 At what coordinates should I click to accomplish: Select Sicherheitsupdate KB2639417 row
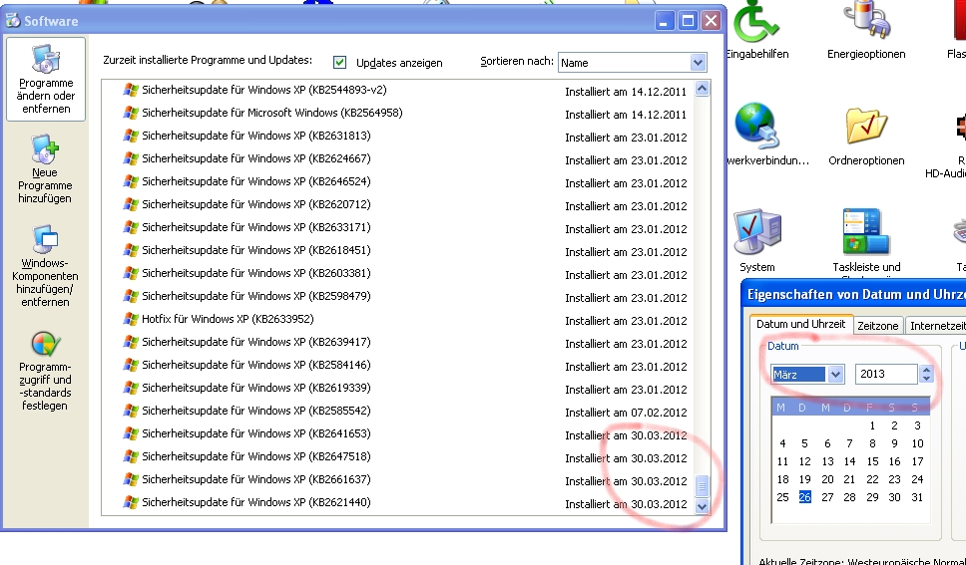click(398, 342)
